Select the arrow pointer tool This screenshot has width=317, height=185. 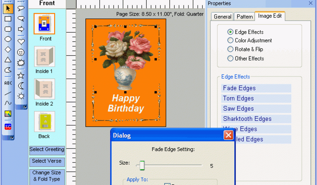8,9
